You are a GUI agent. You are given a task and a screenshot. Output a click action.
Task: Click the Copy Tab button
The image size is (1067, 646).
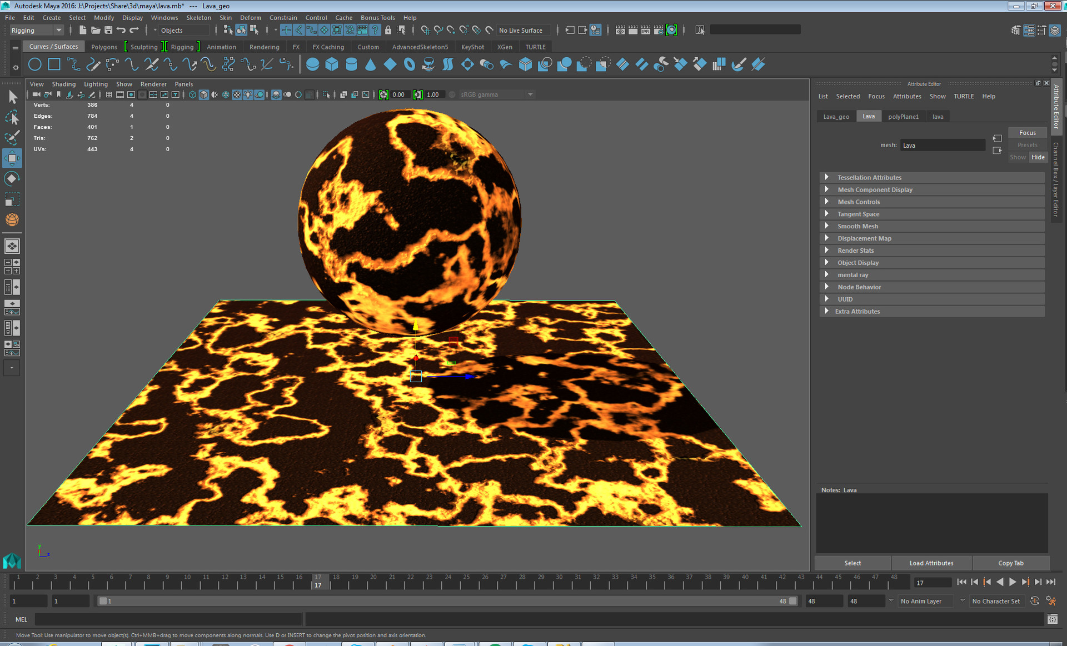[1011, 563]
